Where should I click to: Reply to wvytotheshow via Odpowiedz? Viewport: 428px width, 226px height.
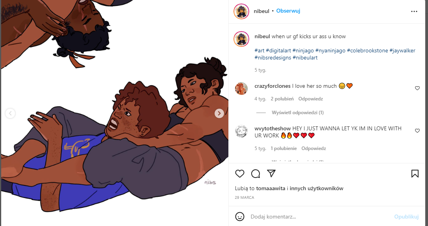point(314,148)
